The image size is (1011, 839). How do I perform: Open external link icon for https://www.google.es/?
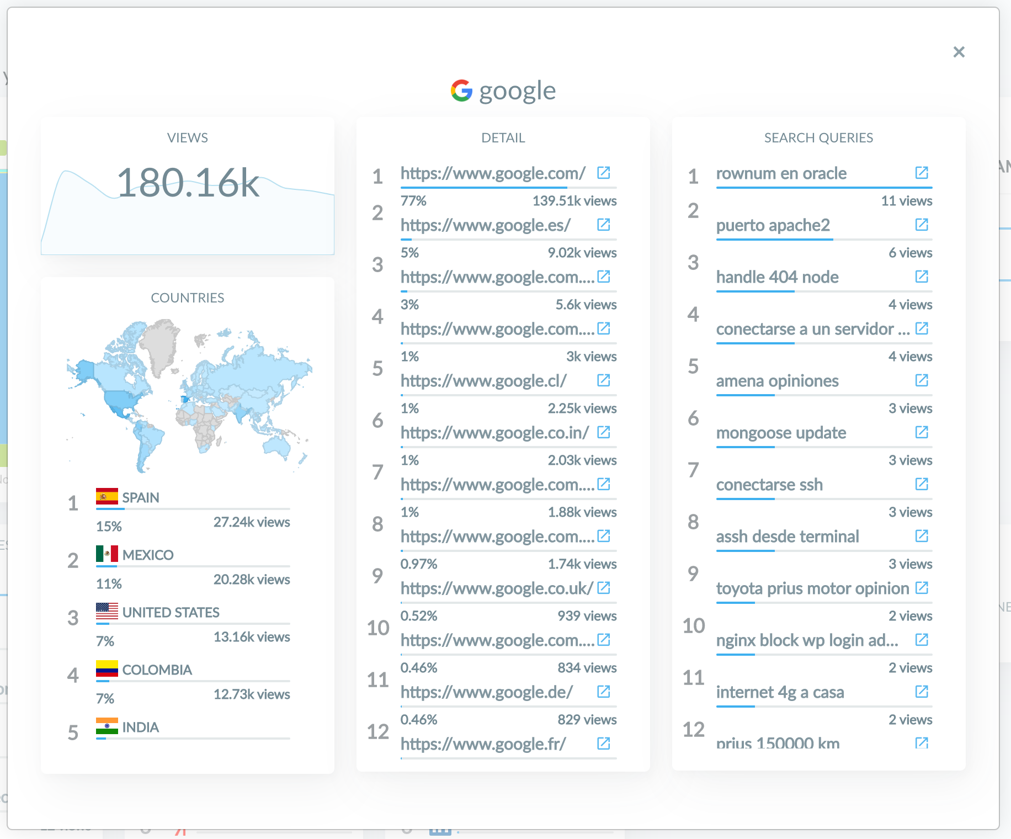coord(604,225)
